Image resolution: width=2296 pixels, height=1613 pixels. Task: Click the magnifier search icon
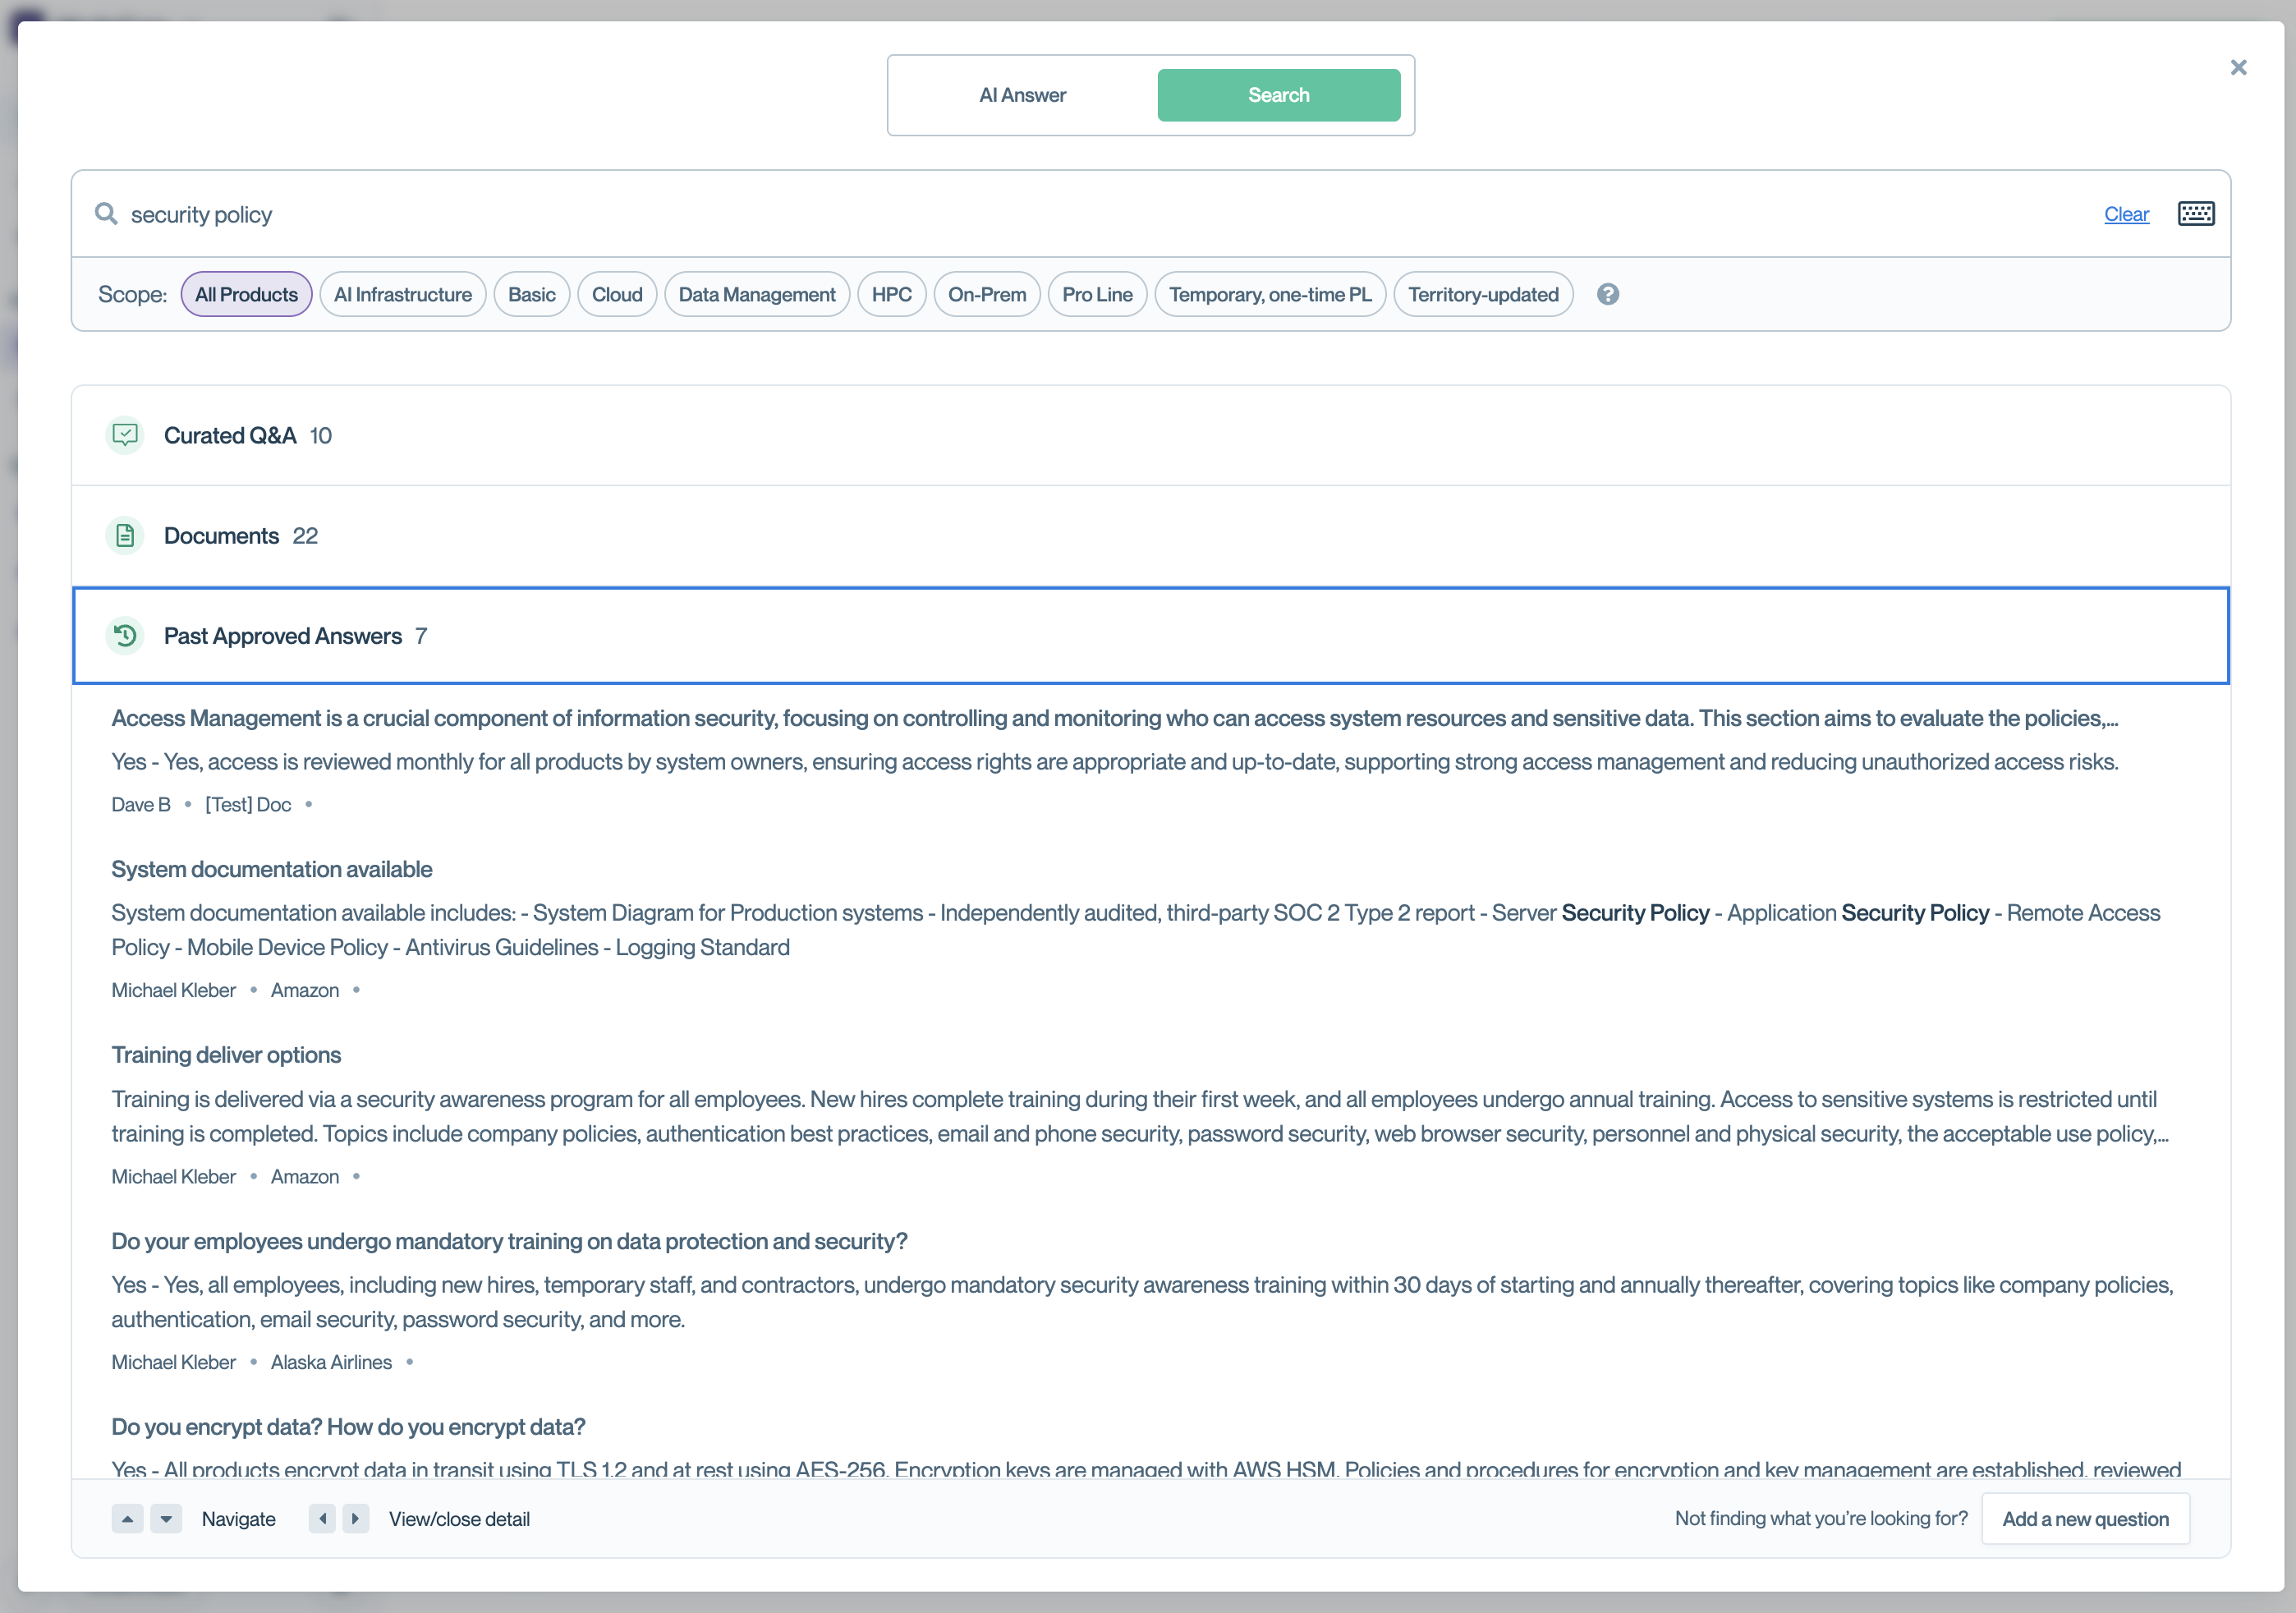106,214
